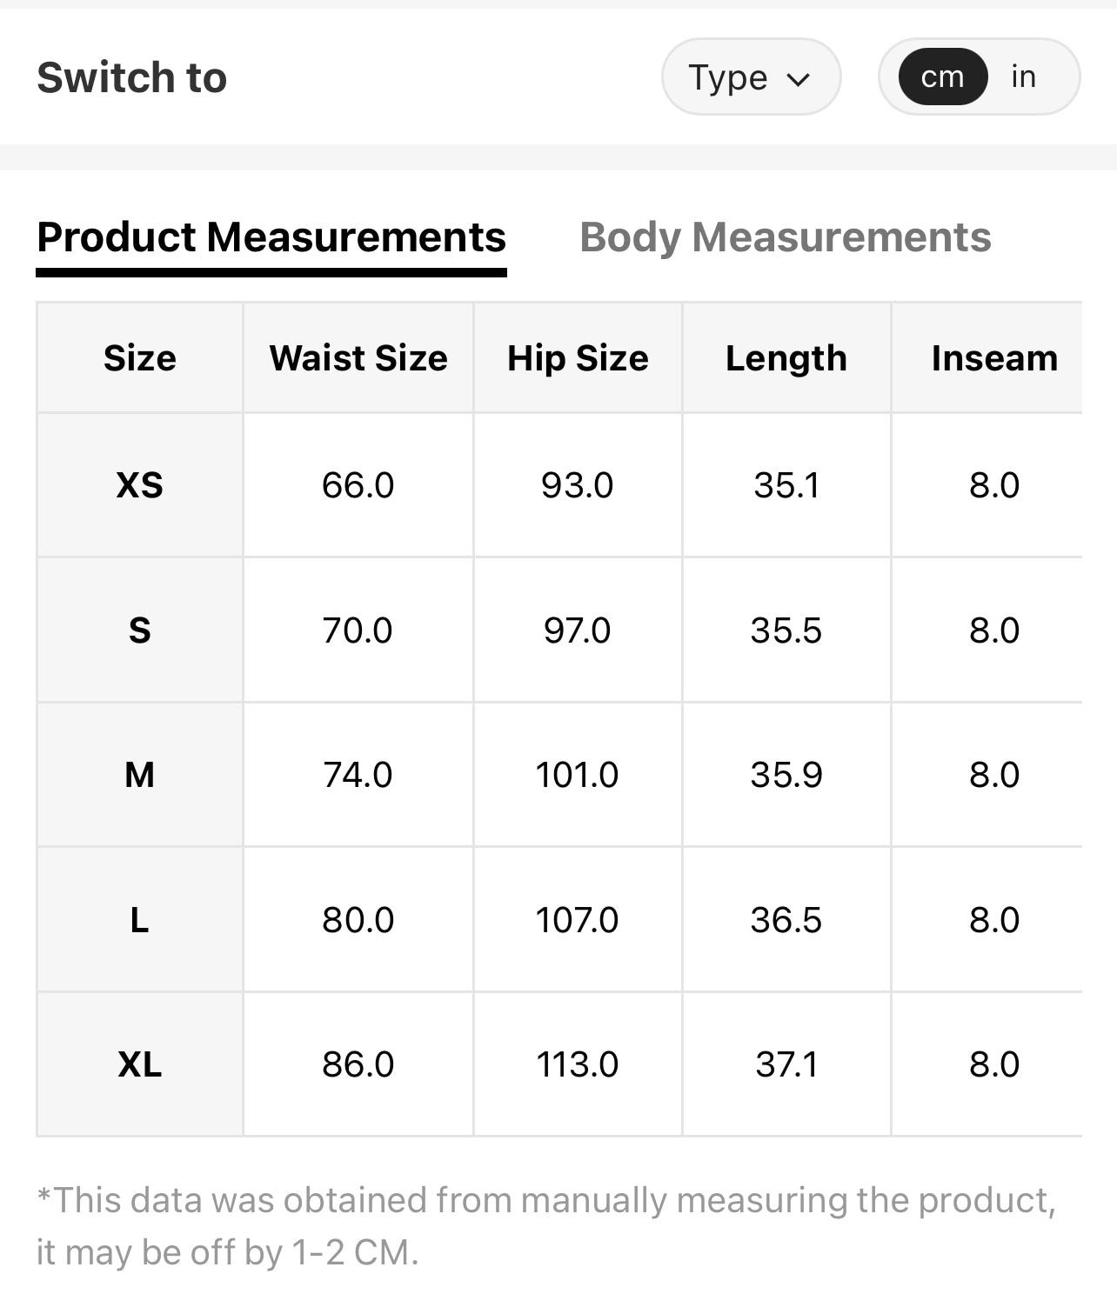Click the Inseam column header
This screenshot has width=1117, height=1294.
tap(994, 358)
